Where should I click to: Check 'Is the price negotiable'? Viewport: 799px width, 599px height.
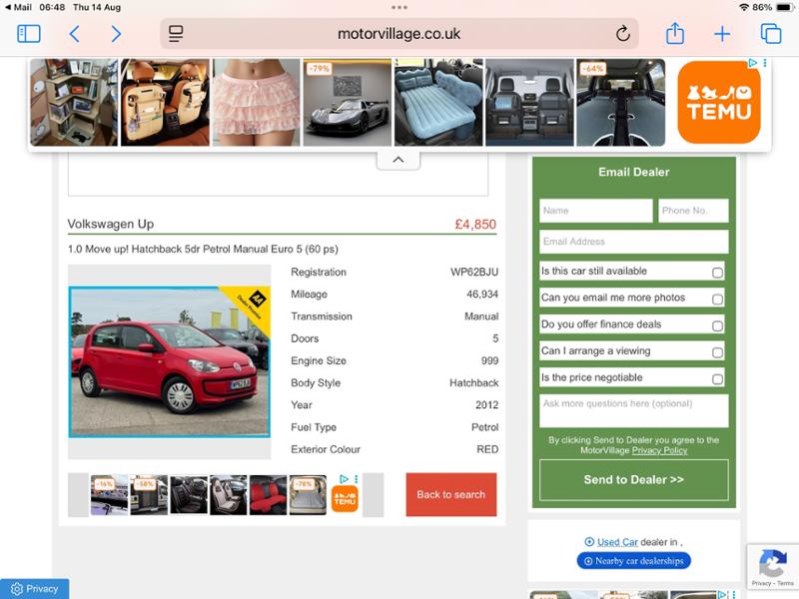[x=717, y=378]
